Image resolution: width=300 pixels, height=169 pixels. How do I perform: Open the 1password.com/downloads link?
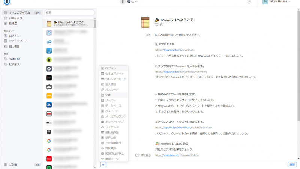pyautogui.click(x=175, y=50)
